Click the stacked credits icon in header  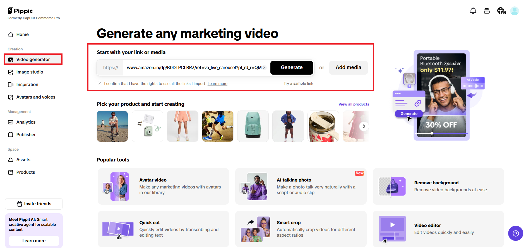(x=487, y=11)
